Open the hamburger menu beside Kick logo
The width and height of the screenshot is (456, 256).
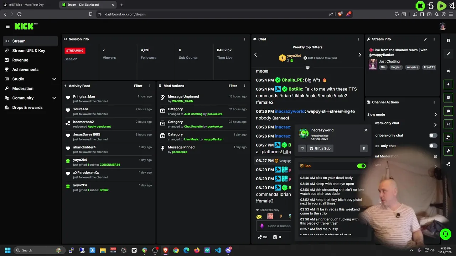point(7,26)
